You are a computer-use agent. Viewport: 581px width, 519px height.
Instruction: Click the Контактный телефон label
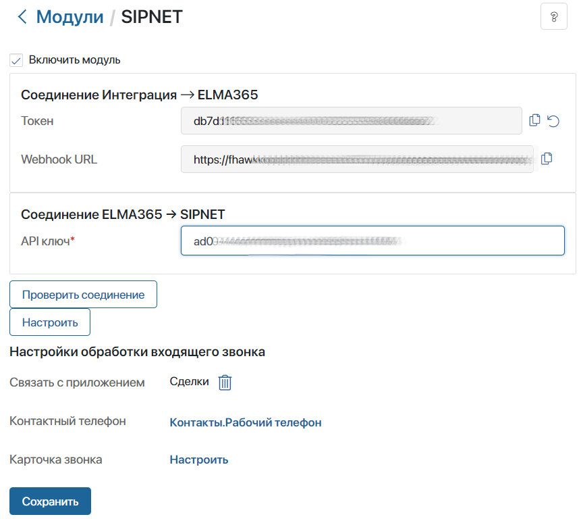tap(67, 421)
